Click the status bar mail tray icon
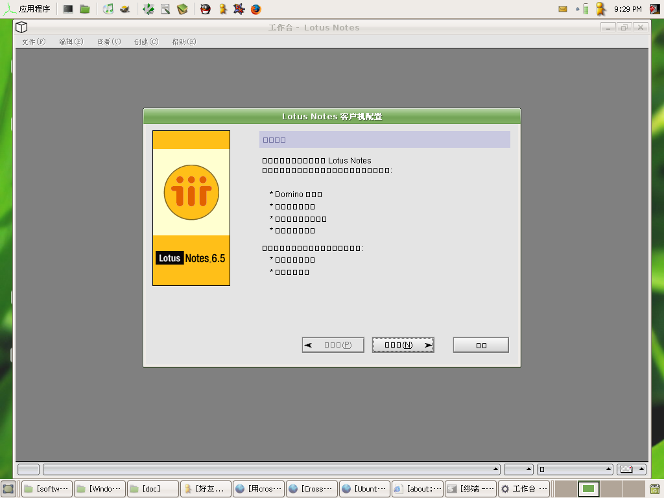Viewport: 664px width, 498px height. (626, 469)
